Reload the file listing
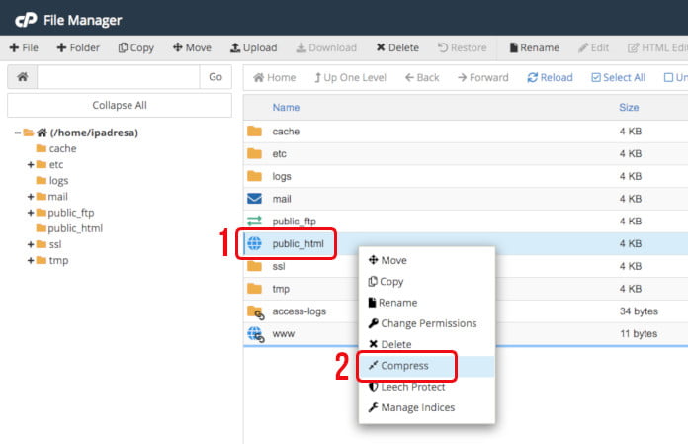The width and height of the screenshot is (688, 444). click(551, 78)
